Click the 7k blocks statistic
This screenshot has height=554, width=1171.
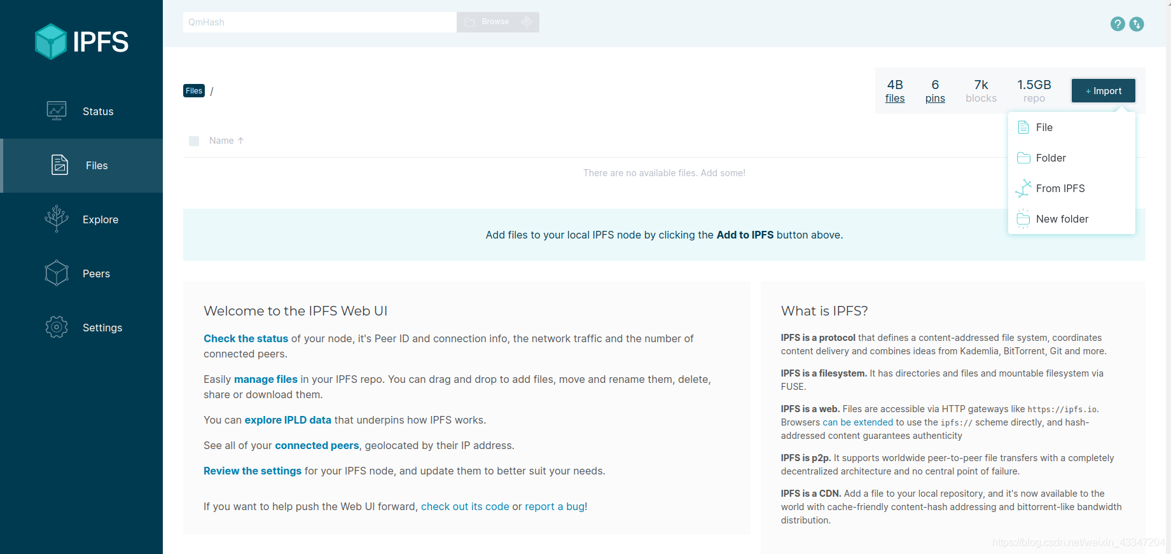tap(981, 91)
